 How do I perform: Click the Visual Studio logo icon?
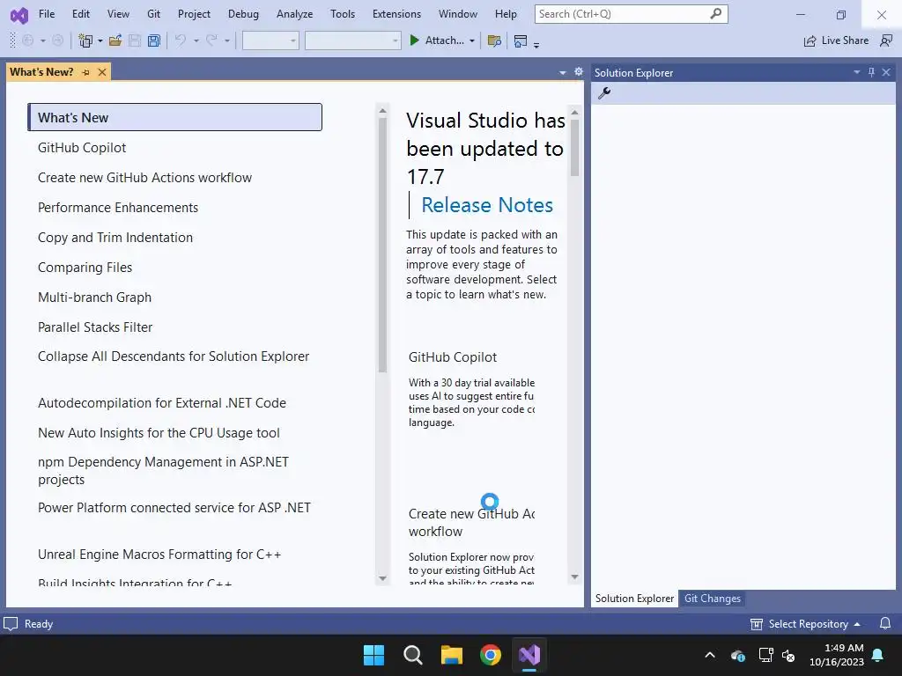click(19, 15)
